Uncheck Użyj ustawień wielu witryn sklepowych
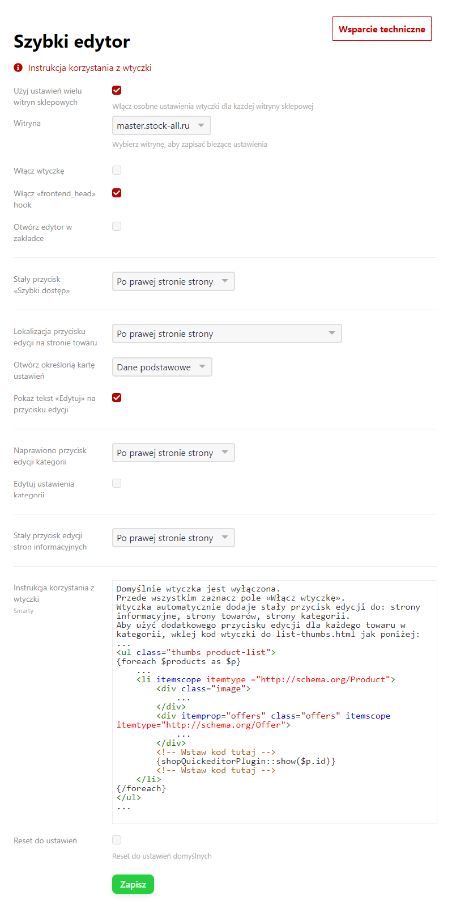 point(117,90)
